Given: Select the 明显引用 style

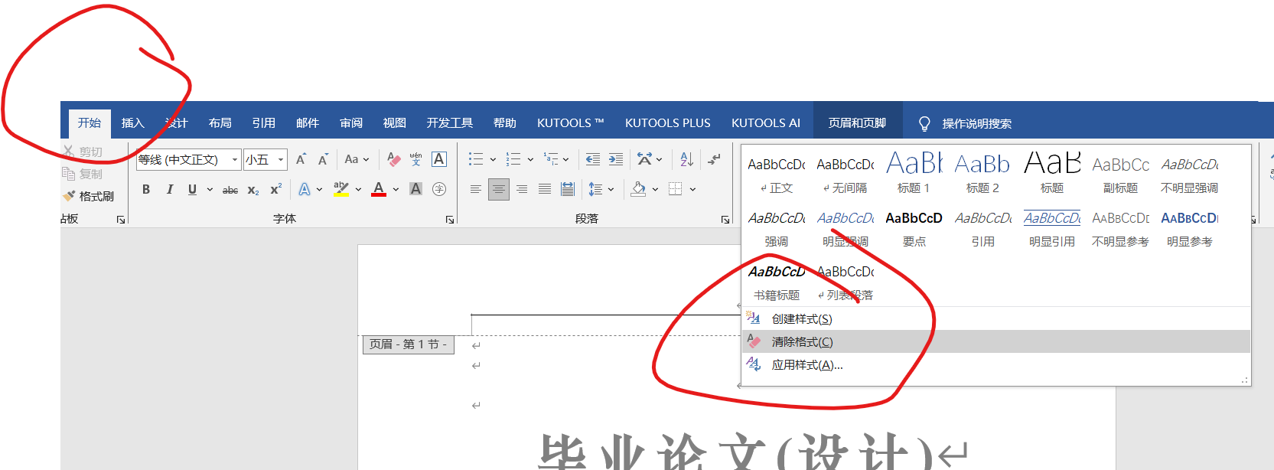Looking at the screenshot, I should click(1051, 227).
